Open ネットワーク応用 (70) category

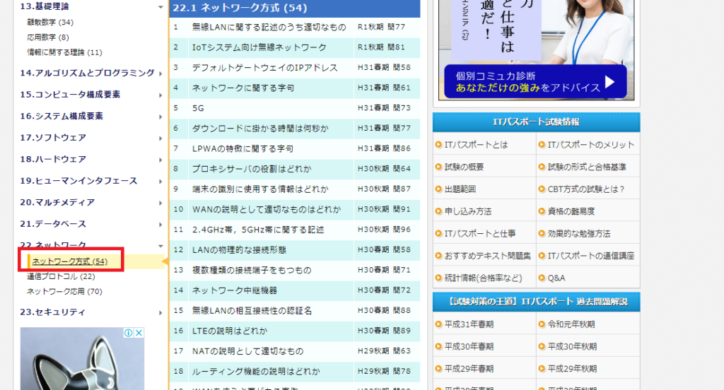coord(64,292)
